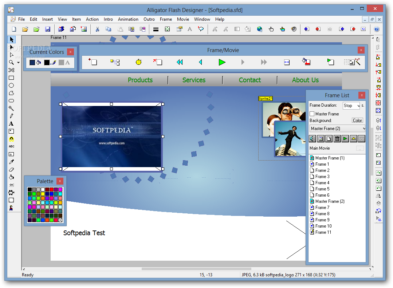Click the Open folder icon

(x=25, y=29)
